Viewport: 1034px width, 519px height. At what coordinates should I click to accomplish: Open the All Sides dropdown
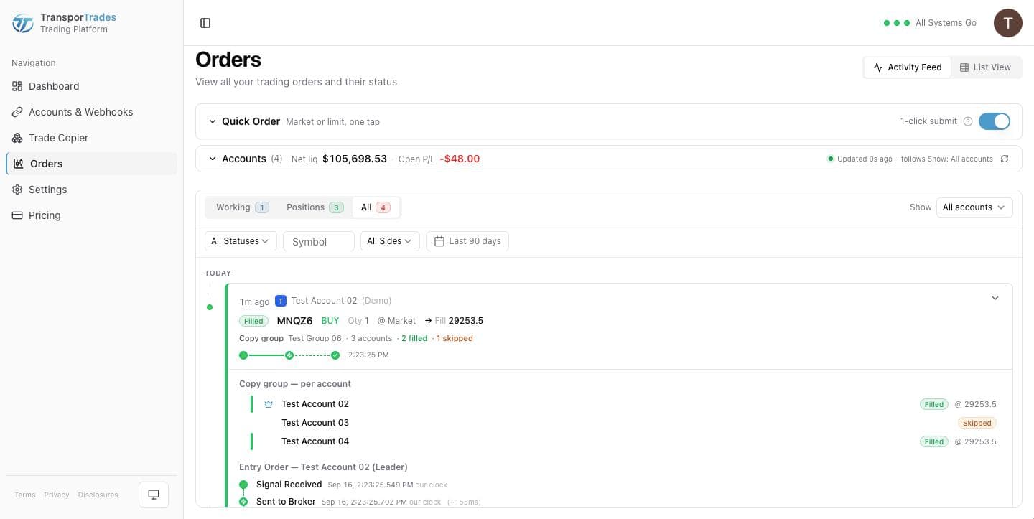[390, 241]
